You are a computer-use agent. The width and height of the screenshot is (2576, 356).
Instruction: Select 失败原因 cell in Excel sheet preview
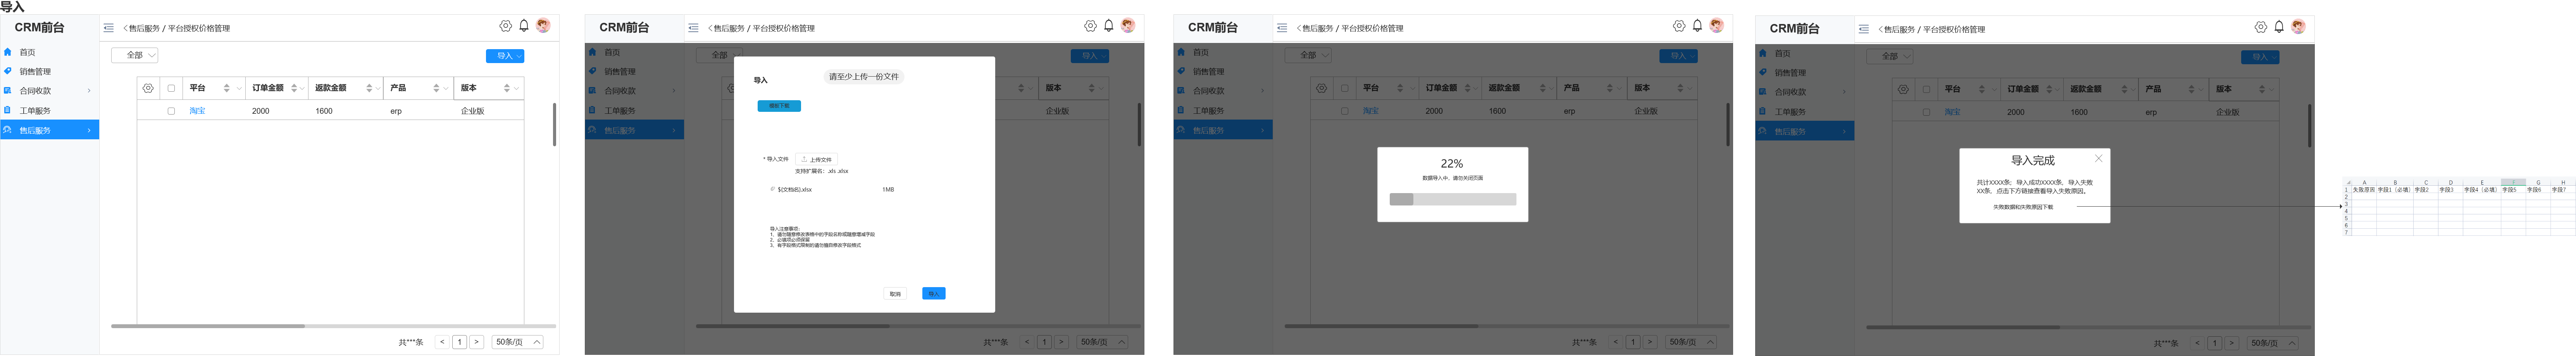click(x=2364, y=190)
